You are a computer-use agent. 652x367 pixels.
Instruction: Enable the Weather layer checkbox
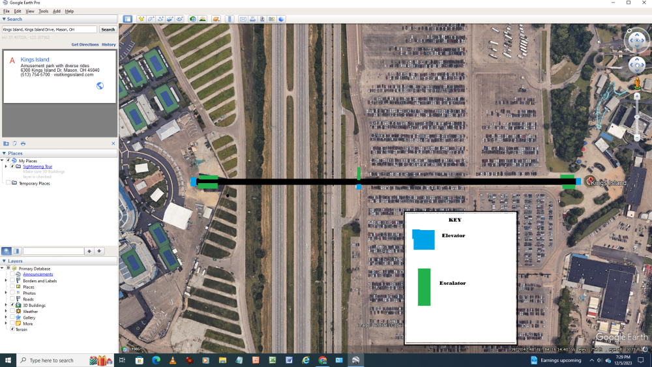(12, 312)
